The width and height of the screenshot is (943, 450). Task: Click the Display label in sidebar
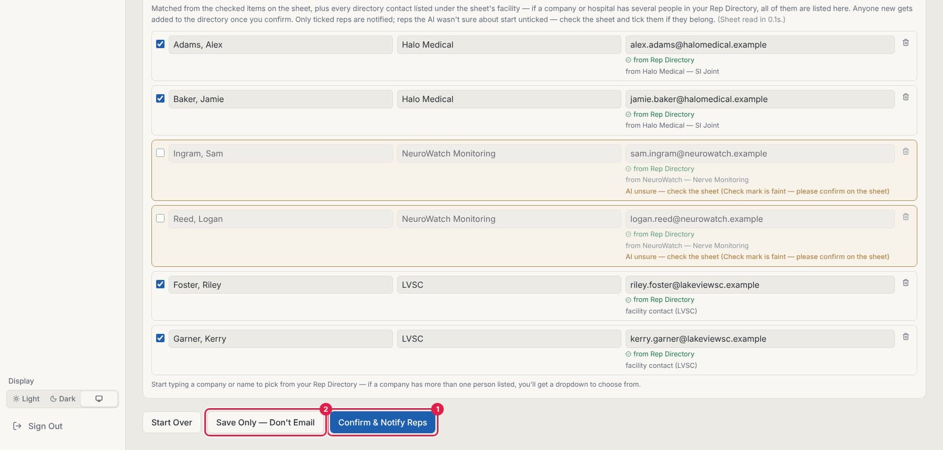[x=21, y=381]
